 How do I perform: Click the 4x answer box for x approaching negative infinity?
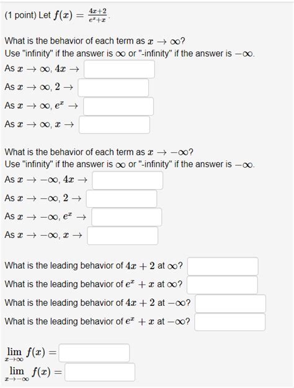pyautogui.click(x=128, y=180)
